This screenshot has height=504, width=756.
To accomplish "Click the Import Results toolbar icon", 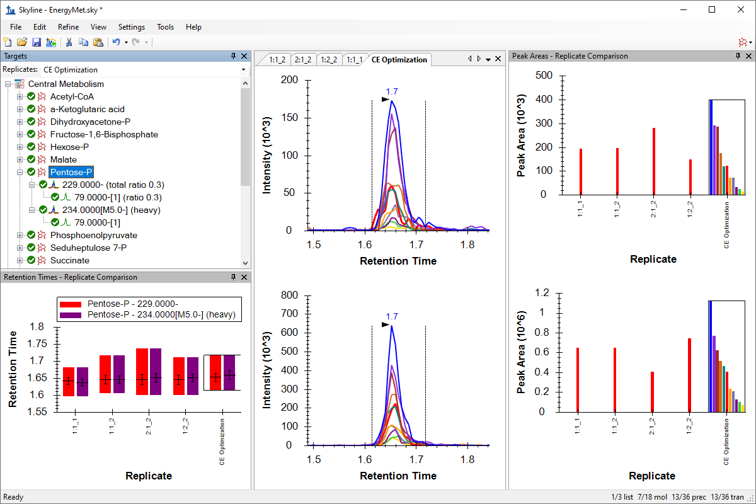I will [x=51, y=42].
